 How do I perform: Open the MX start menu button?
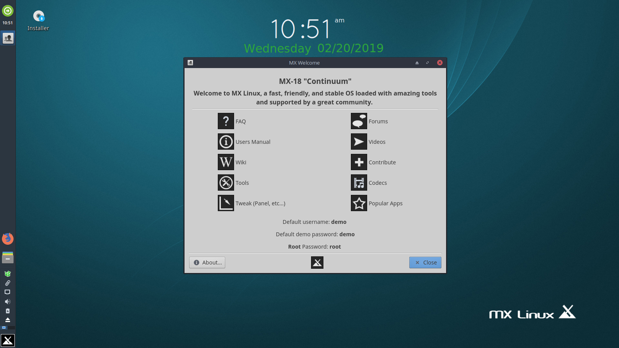click(8, 341)
